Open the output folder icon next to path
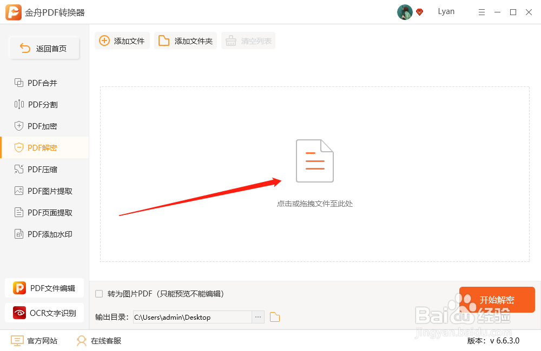541x351 pixels. (x=274, y=317)
